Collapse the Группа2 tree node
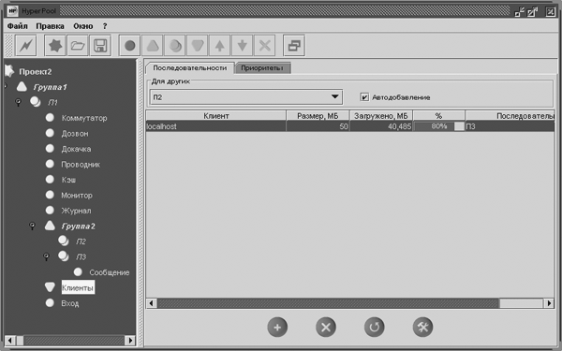 [32, 226]
